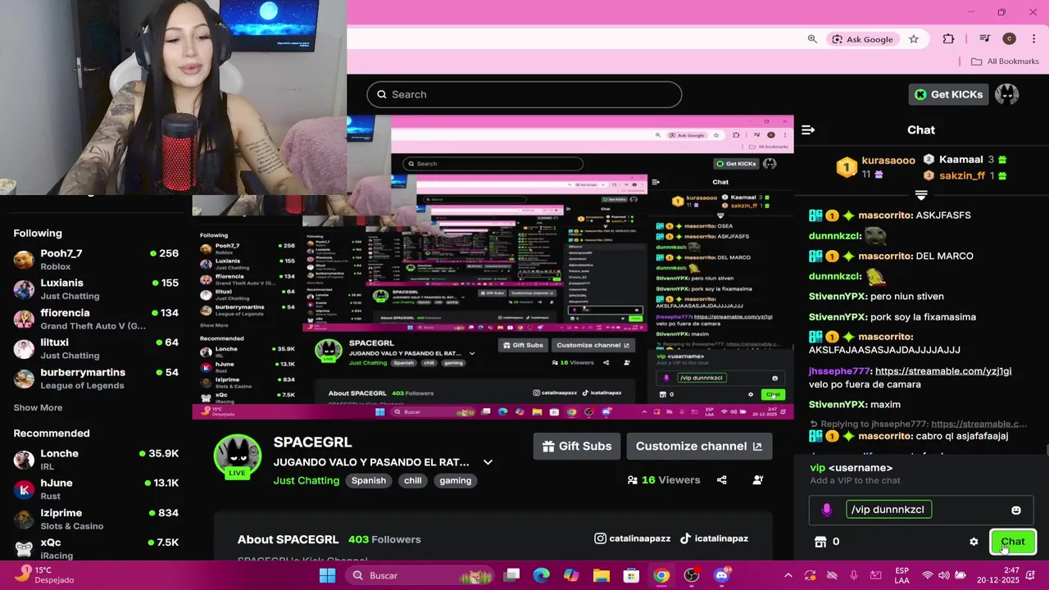
Task: Open icatalinapaz TikTok link
Action: [714, 538]
